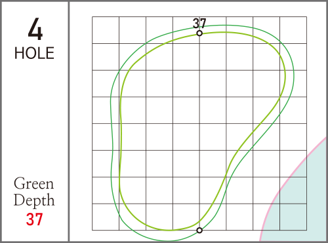Click the blank sidebar space below HOLE
This screenshot has height=243, width=328.
34,118
